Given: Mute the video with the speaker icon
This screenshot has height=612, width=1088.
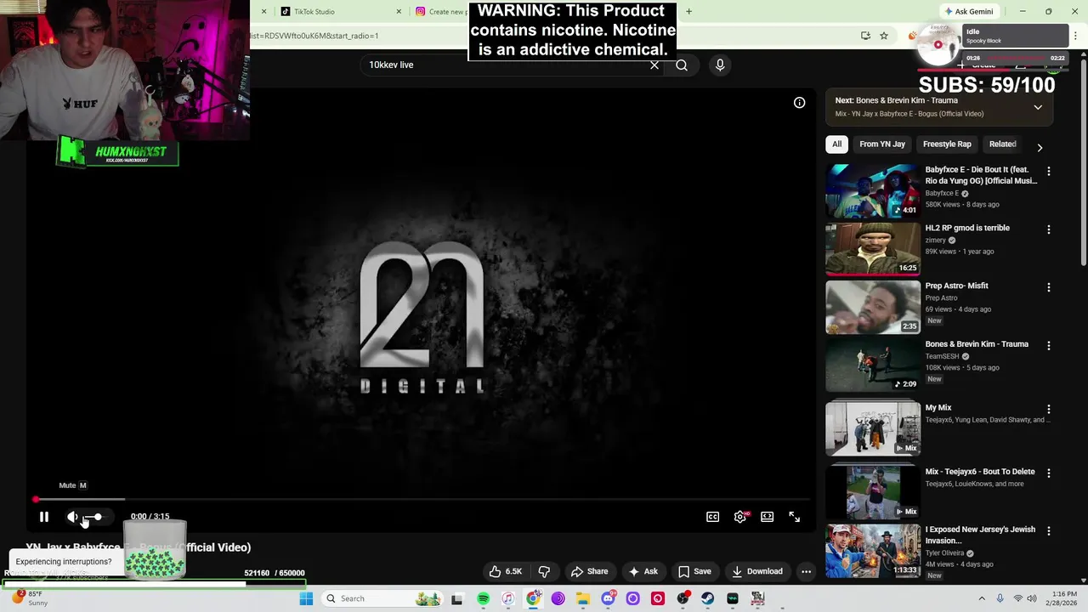Looking at the screenshot, I should tap(73, 517).
